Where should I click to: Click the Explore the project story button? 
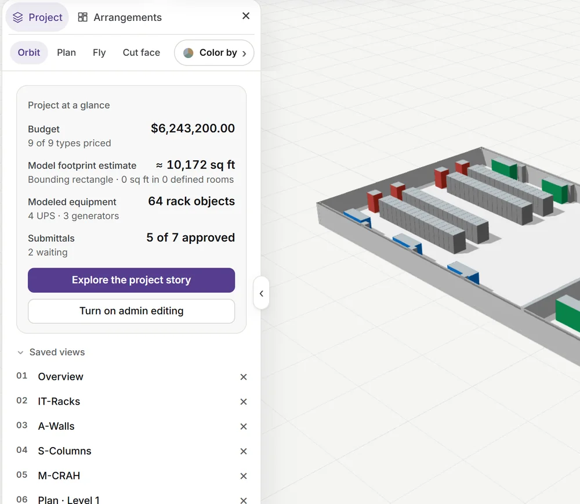tap(131, 280)
